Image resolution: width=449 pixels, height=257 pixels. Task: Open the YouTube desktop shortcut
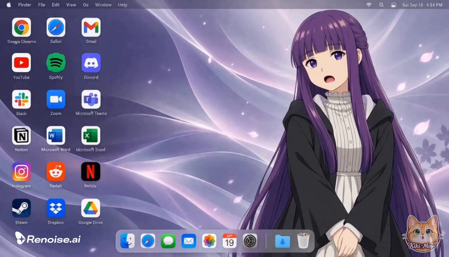(x=21, y=63)
